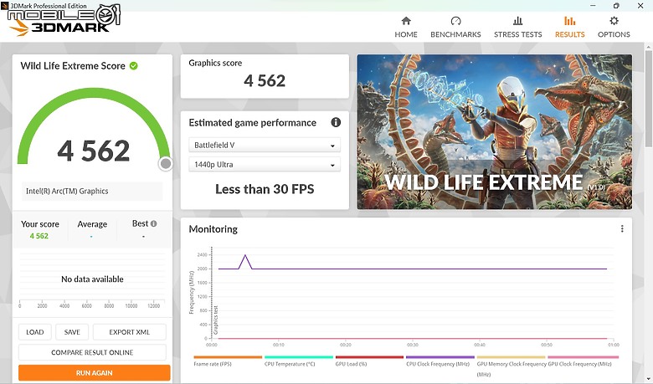Click the Average score label

click(92, 224)
